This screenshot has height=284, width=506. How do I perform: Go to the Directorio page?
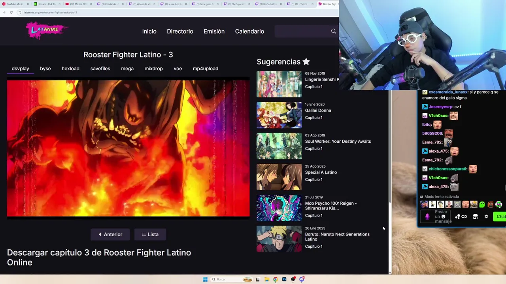tap(180, 32)
